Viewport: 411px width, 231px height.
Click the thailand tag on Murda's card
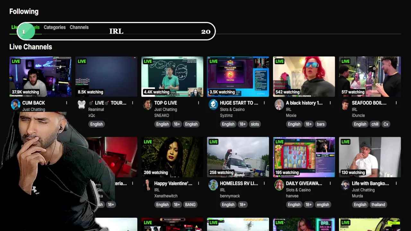coord(378,205)
